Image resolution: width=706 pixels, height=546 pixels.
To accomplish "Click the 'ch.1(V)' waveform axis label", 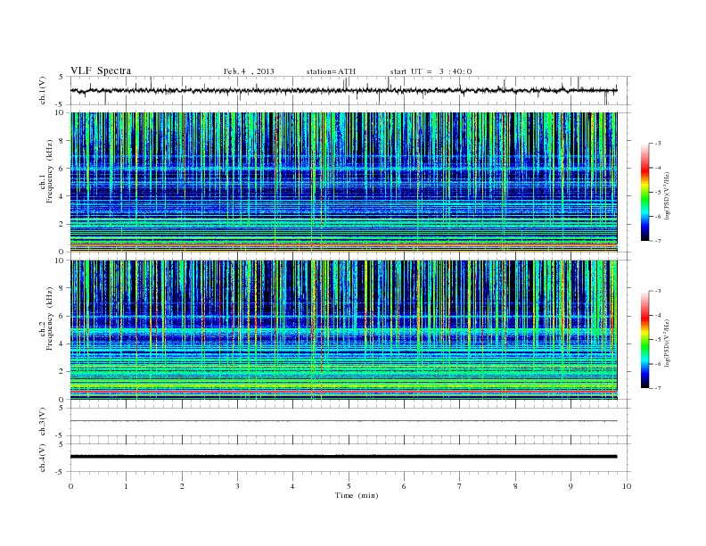I will point(43,90).
